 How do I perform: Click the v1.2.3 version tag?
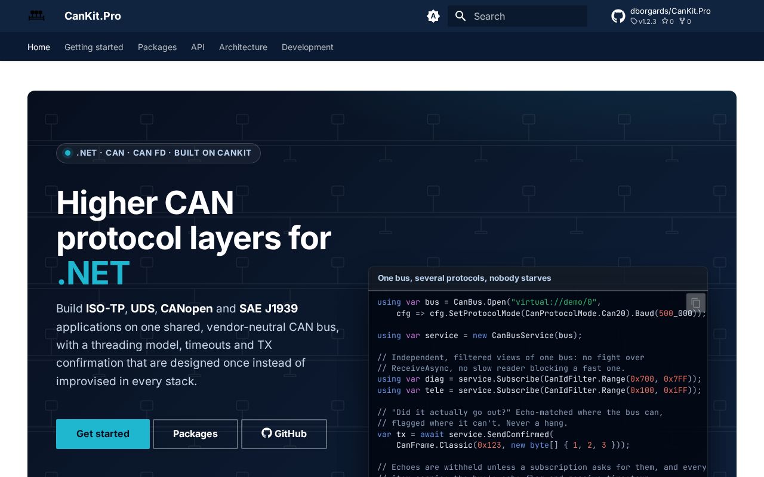(x=643, y=21)
